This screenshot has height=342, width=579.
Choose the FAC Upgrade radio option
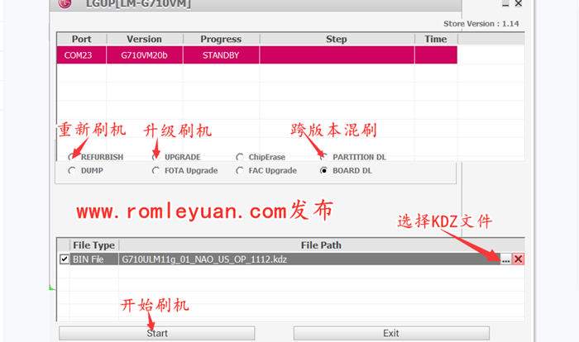pos(240,171)
